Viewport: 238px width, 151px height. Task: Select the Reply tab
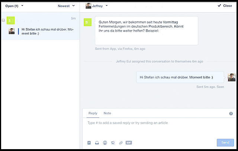pyautogui.click(x=93, y=113)
